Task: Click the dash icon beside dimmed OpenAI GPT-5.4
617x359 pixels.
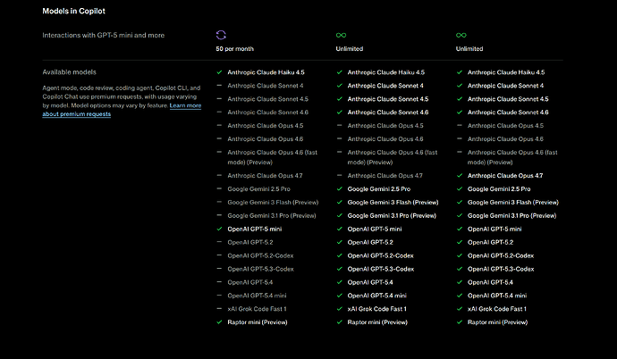Action: pos(219,282)
